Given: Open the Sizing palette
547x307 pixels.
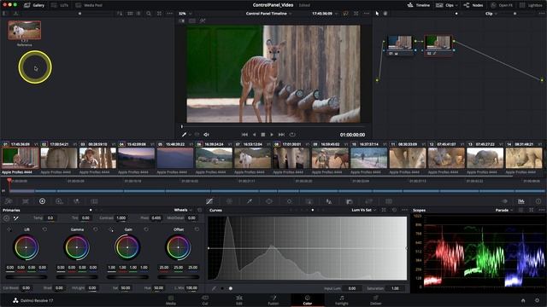Looking at the screenshot, I should (368, 201).
